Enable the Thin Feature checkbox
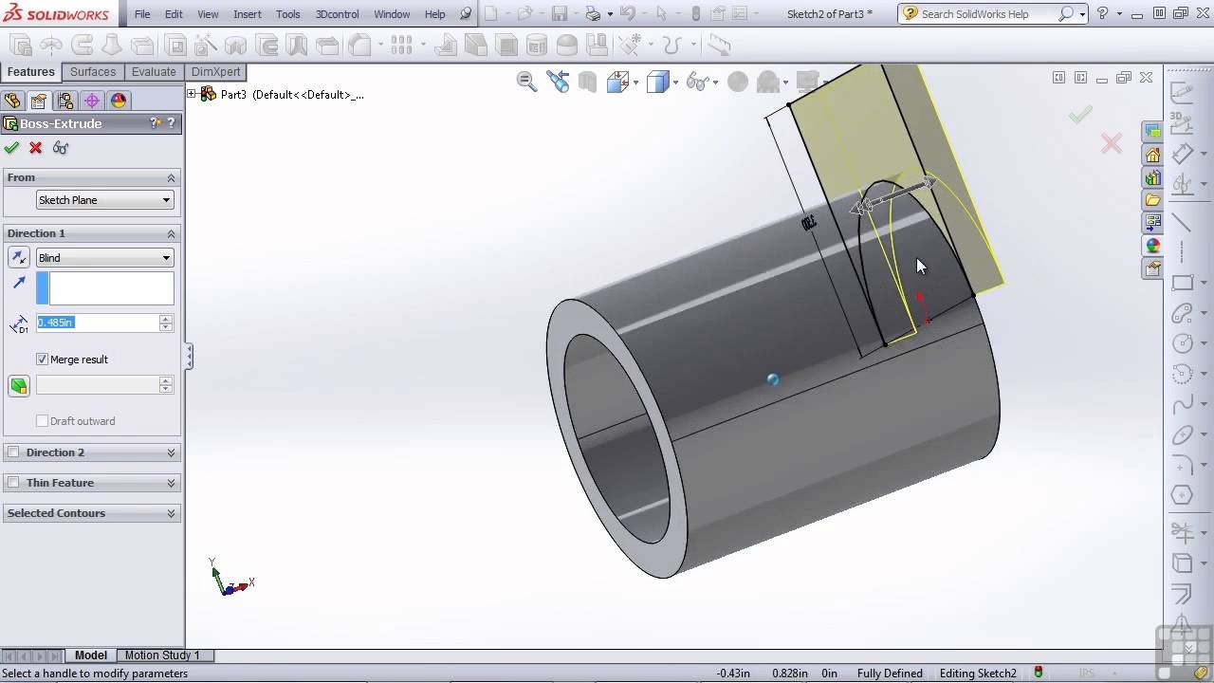The image size is (1214, 683). click(13, 483)
